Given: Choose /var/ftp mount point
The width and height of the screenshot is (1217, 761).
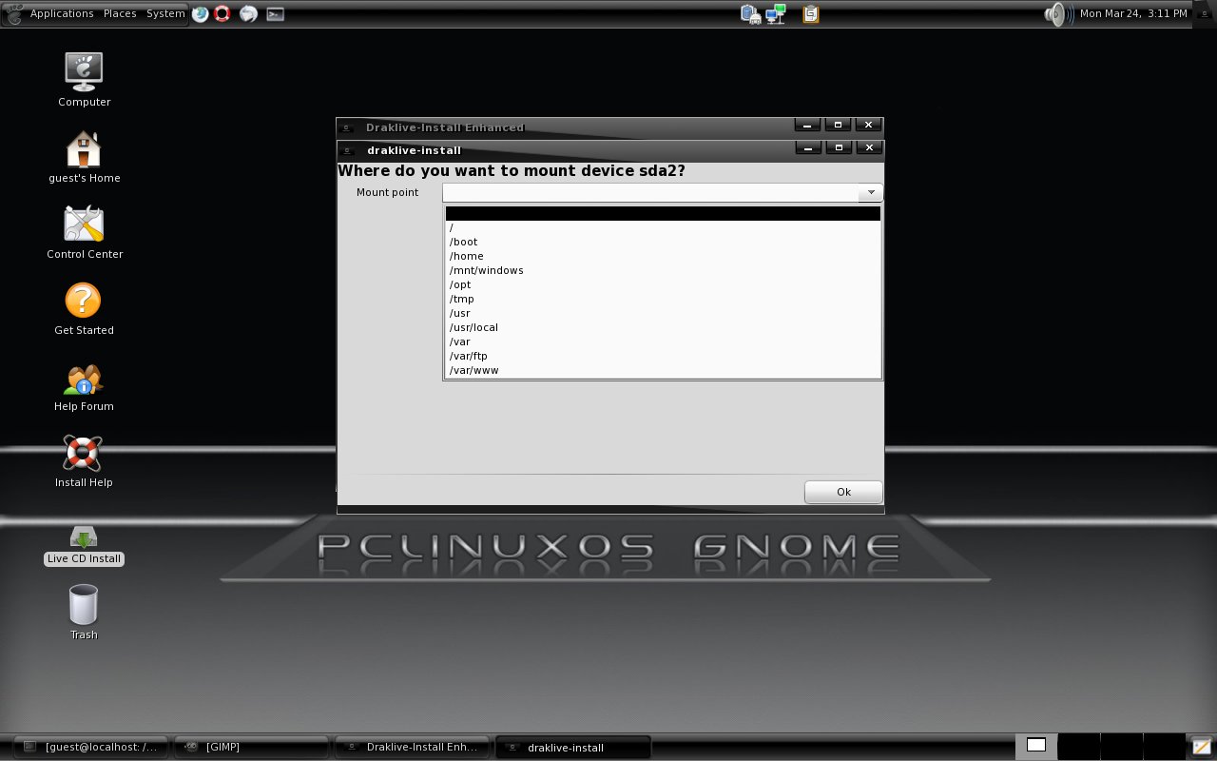Looking at the screenshot, I should (x=663, y=356).
